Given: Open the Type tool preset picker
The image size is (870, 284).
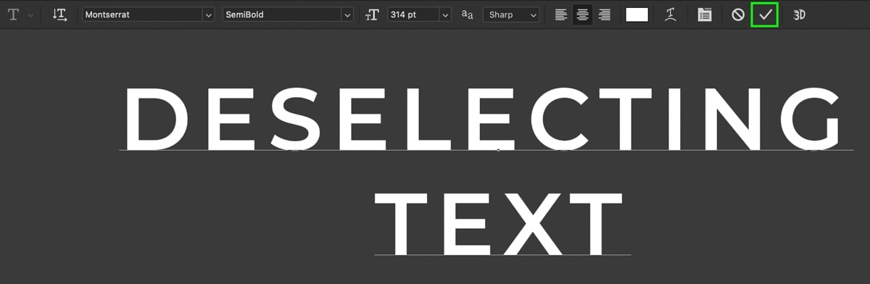Looking at the screenshot, I should [x=20, y=14].
